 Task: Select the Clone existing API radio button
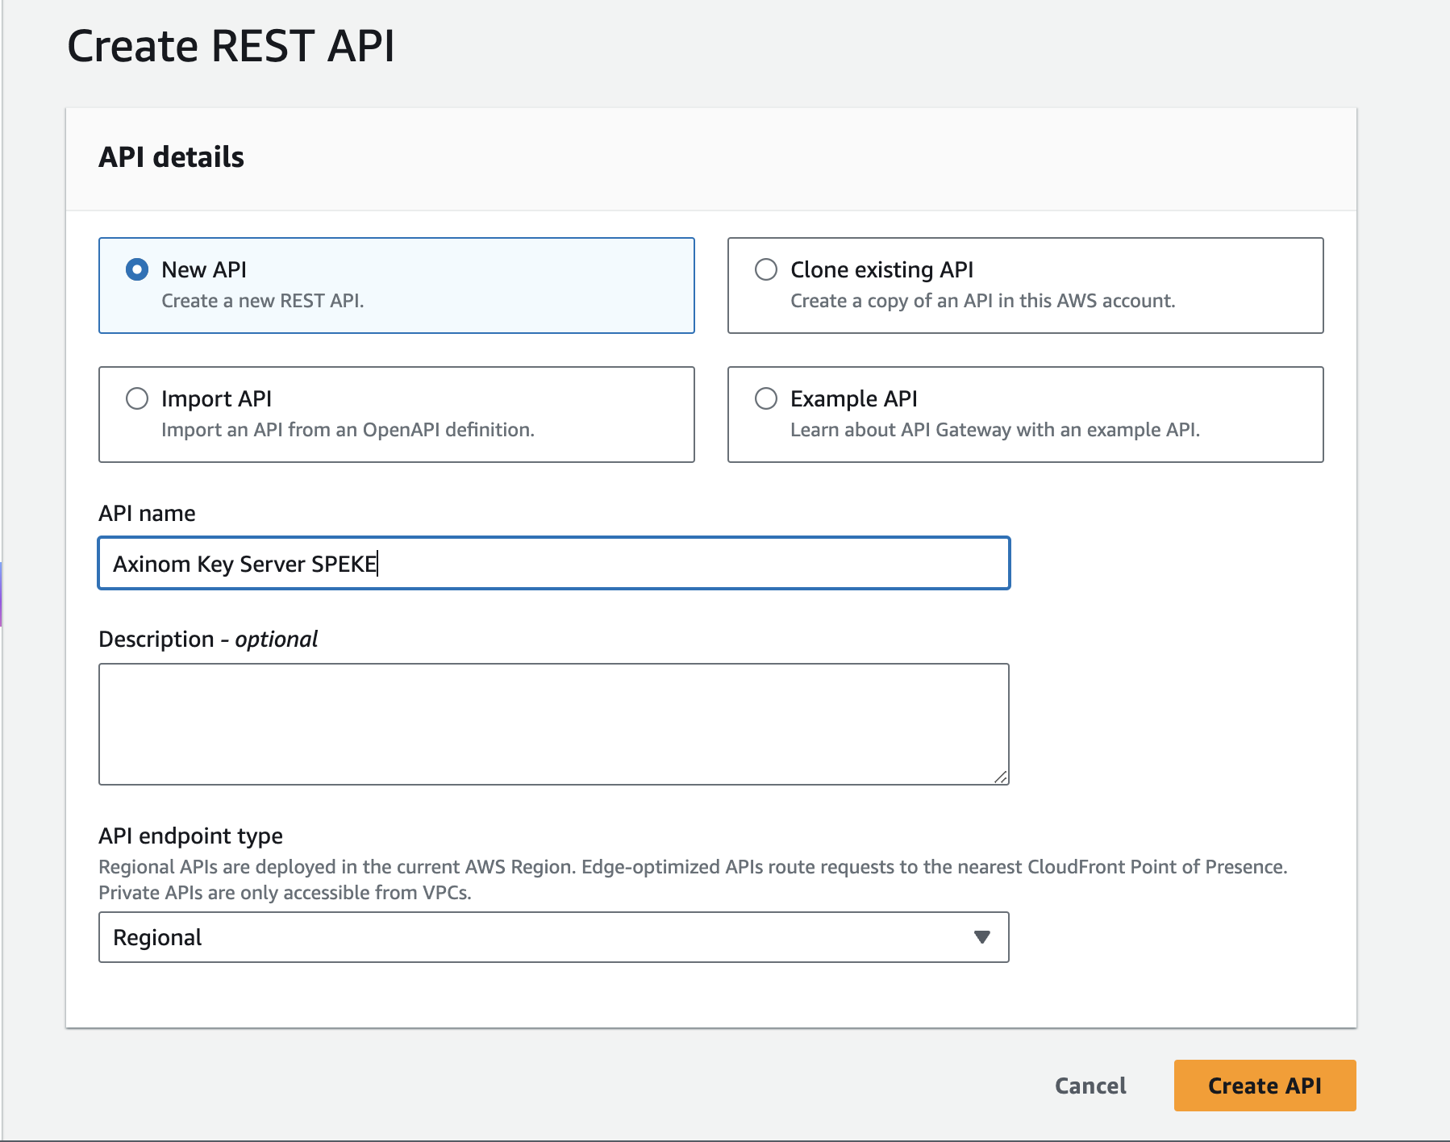click(x=765, y=269)
